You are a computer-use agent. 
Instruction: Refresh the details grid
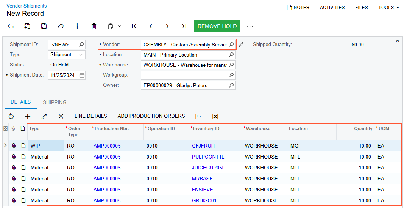(11, 116)
